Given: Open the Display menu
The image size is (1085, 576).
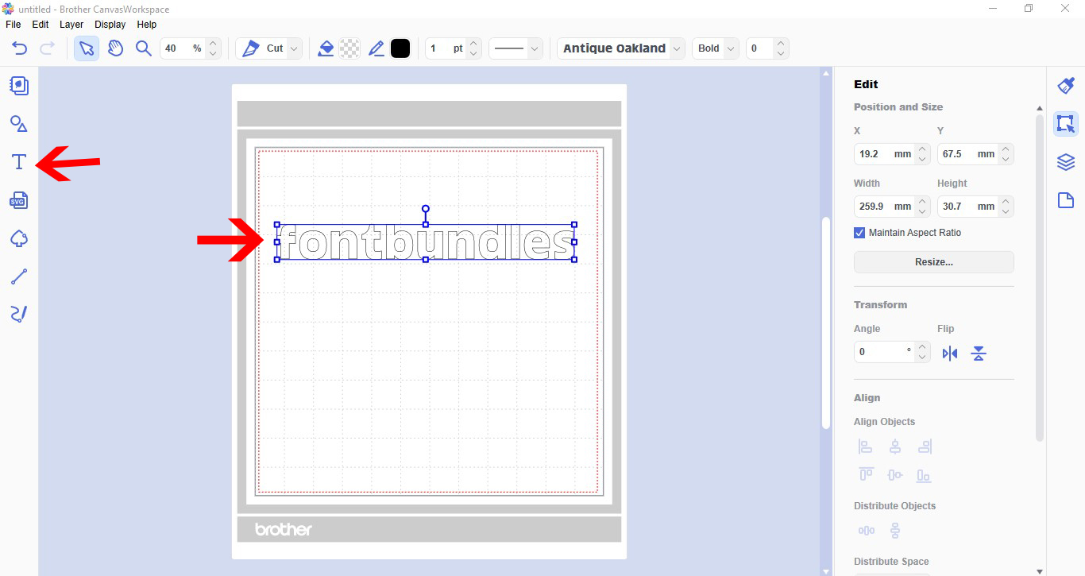Looking at the screenshot, I should pos(110,25).
